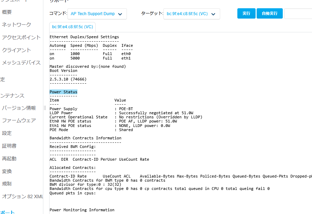This screenshot has height=214, width=312.
Task: Click the sidebar resize handle beside バージョン情報
Action: tap(45, 108)
